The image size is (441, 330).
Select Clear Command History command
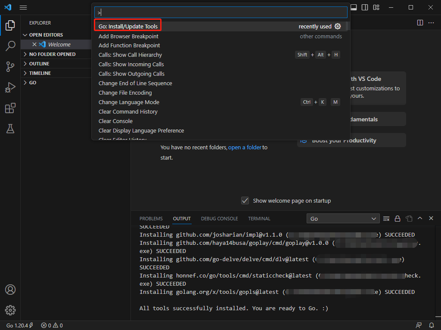[220, 112]
